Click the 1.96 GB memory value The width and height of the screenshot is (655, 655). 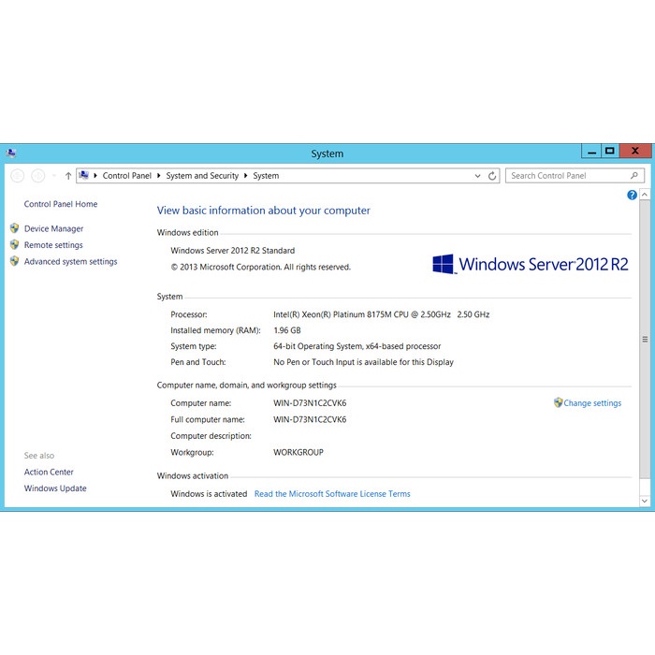[287, 330]
